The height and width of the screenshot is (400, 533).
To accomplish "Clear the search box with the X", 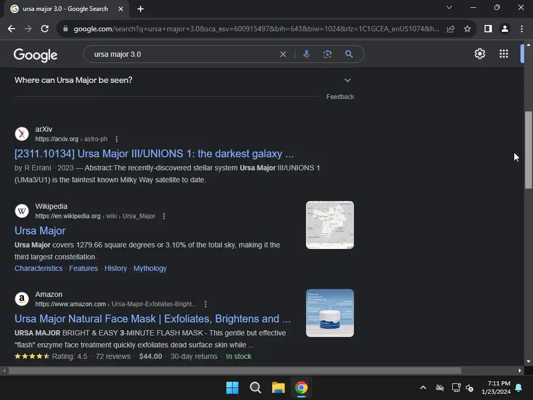I will coord(283,54).
